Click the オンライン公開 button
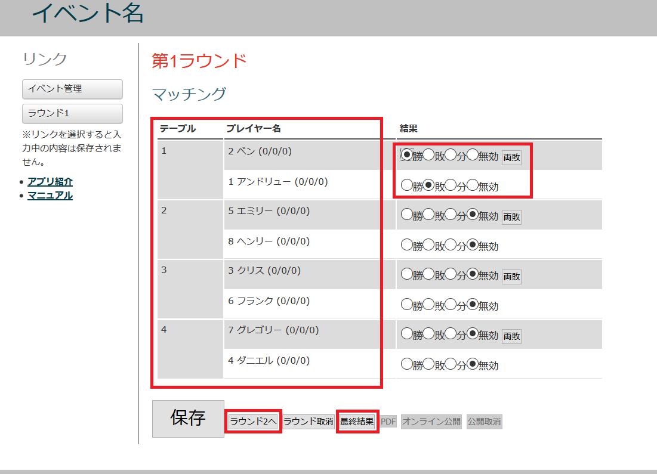Viewport: 657px width, 474px height. pyautogui.click(x=431, y=422)
